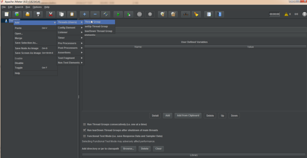Expand the Listener submenu
The height and width of the screenshot is (158, 307).
point(70,32)
